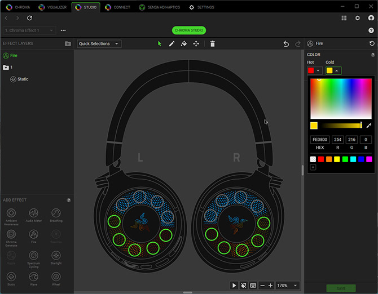Select the move tool
Screen dimensions: 378x294
pos(196,43)
